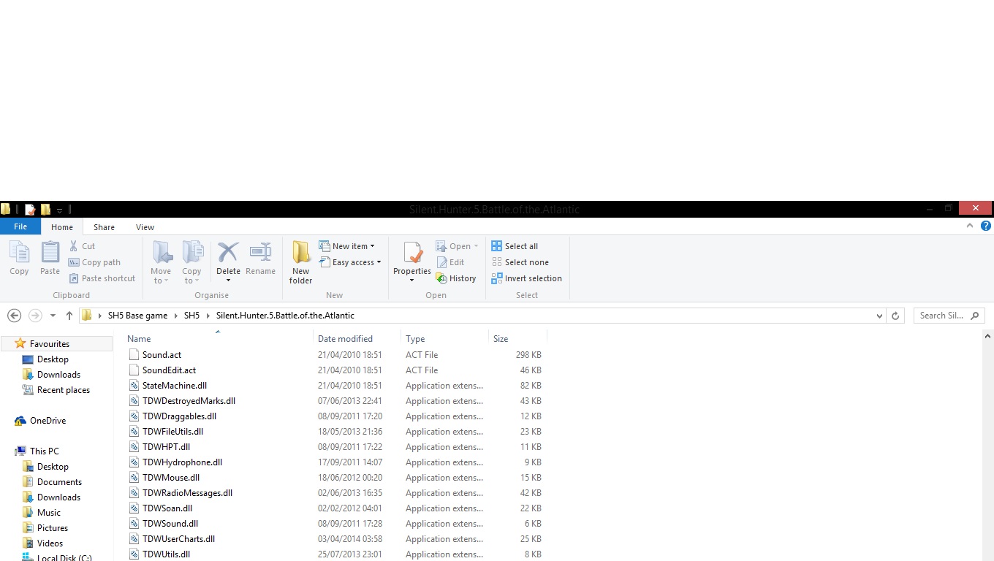Click the Edit command in ribbon
The image size is (994, 561).
450,262
